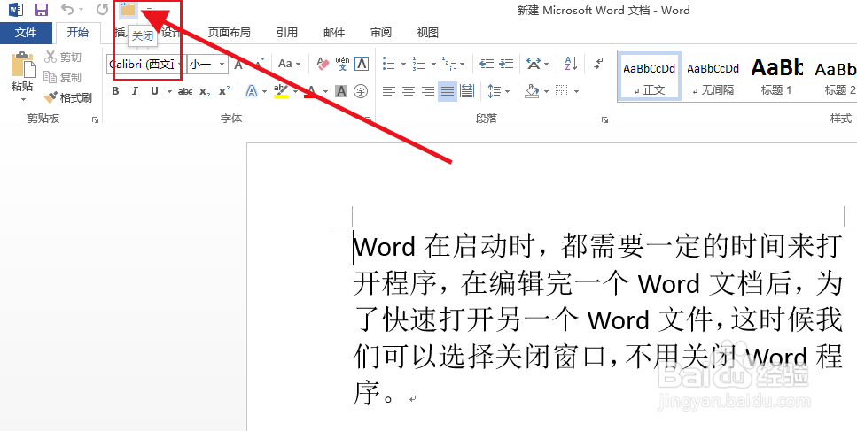Expand the underline style dropdown arrow
This screenshot has height=431, width=857.
click(169, 92)
